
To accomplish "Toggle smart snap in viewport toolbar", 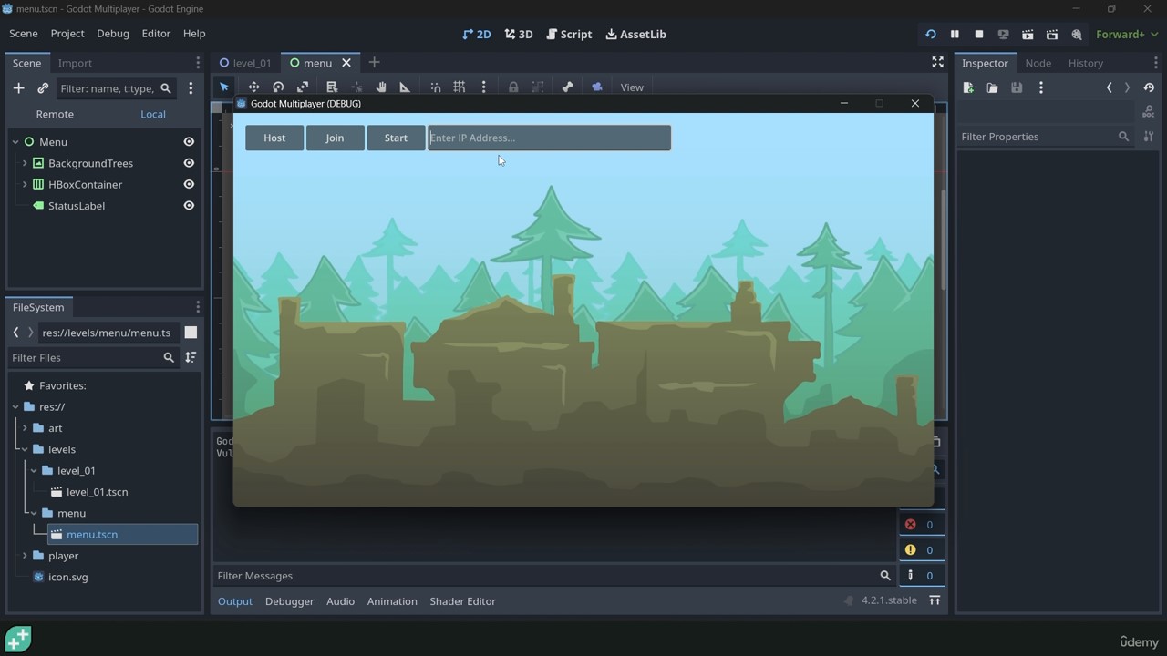I will pyautogui.click(x=436, y=87).
